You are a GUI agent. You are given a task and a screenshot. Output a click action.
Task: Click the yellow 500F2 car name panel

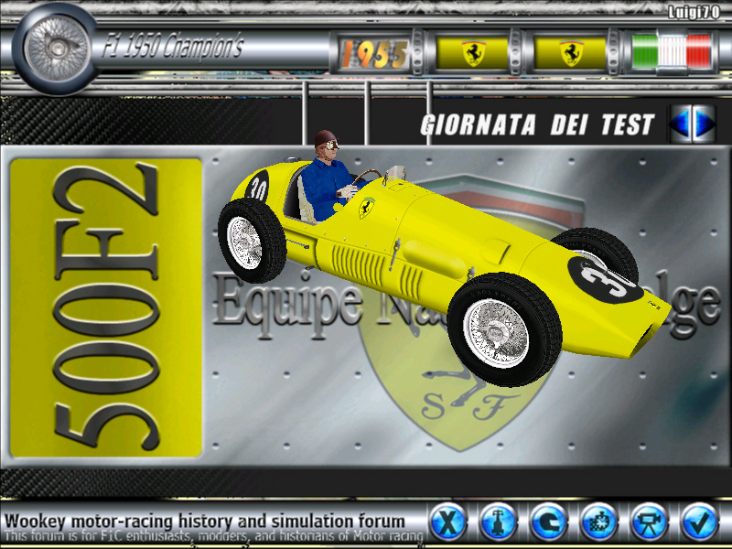tap(106, 307)
